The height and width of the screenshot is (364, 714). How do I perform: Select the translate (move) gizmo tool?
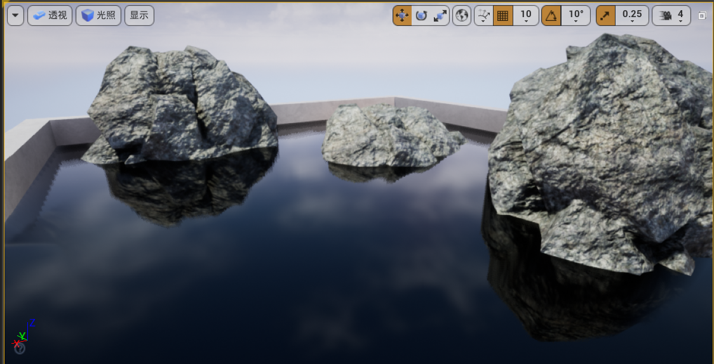[x=402, y=16]
